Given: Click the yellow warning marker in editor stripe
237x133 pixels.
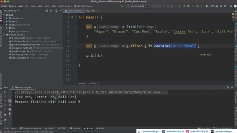Looking at the screenshot, I should coord(233,14).
